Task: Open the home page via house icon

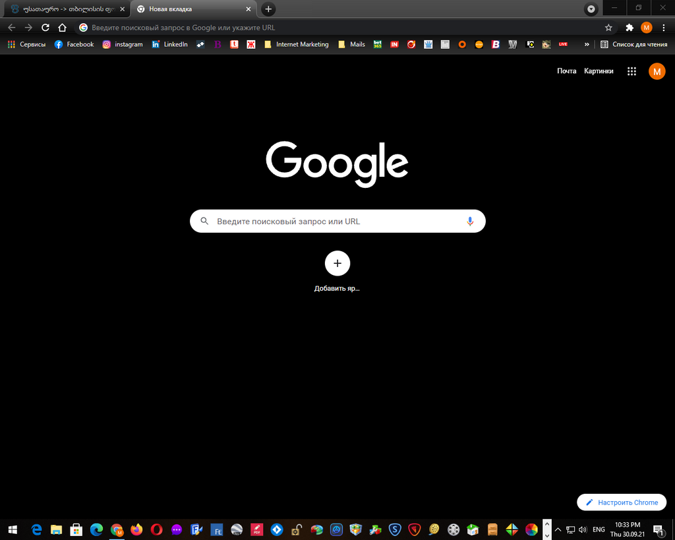Action: [x=63, y=28]
